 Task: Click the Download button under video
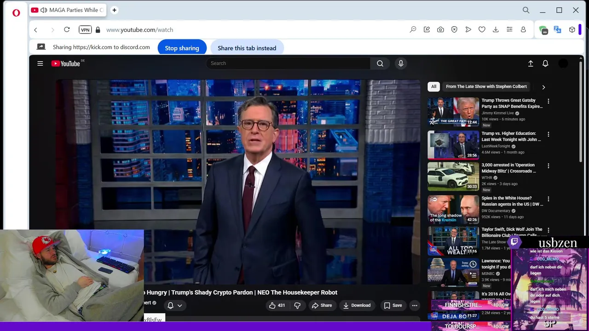[357, 305]
